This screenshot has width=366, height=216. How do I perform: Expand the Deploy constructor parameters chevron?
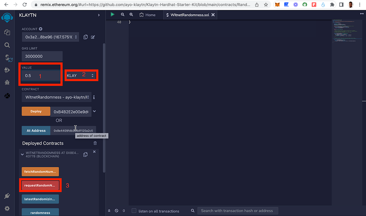coord(94,111)
